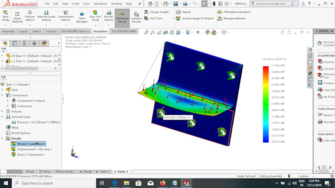335x188 pixels.
Task: Open File Explorer from the taskbar
Action: (x=126, y=183)
